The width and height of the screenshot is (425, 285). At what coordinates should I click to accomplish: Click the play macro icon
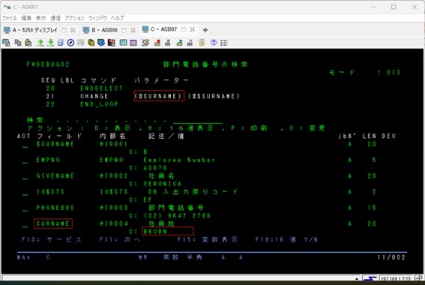pyautogui.click(x=179, y=43)
